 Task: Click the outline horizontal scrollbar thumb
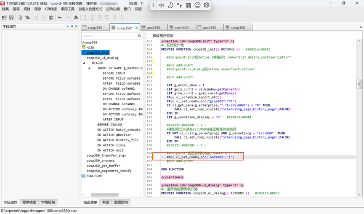(x=105, y=195)
